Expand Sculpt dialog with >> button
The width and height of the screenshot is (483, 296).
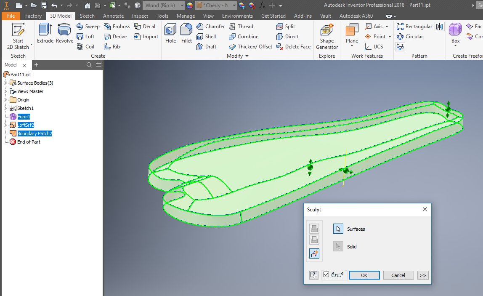tap(422, 275)
